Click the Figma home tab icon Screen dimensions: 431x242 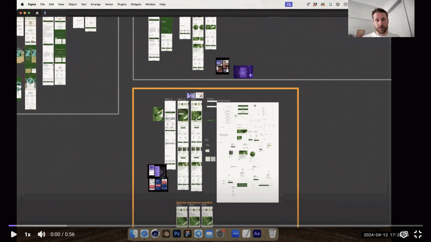(37, 13)
